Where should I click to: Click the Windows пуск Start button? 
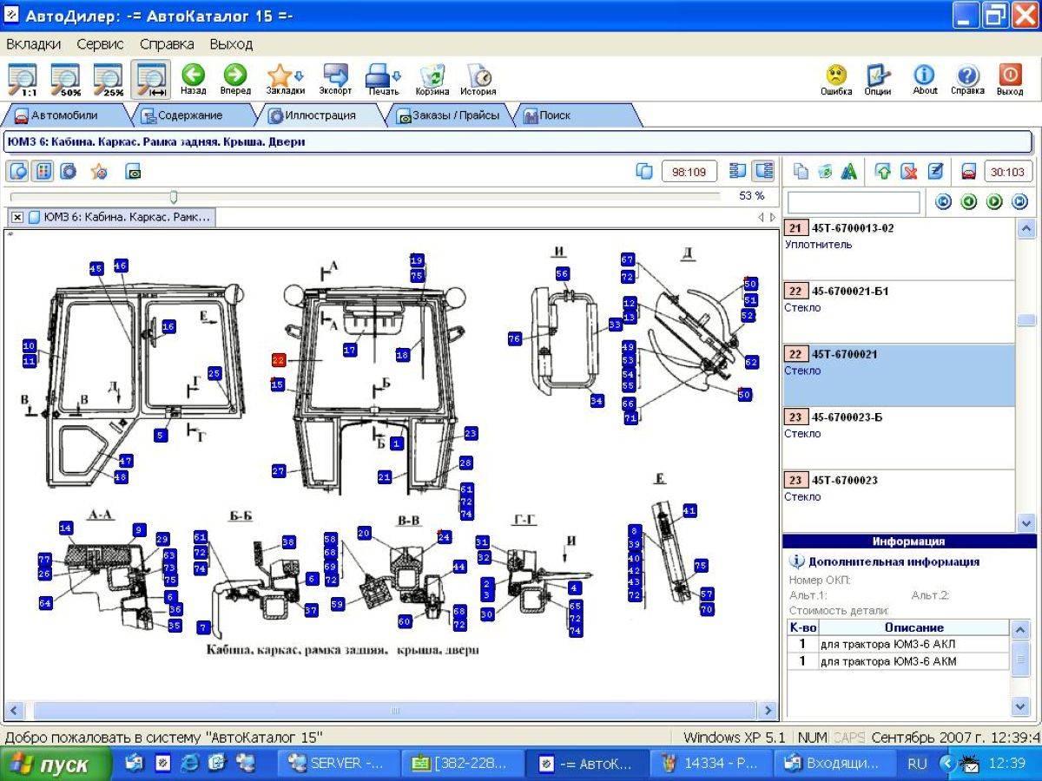point(56,765)
